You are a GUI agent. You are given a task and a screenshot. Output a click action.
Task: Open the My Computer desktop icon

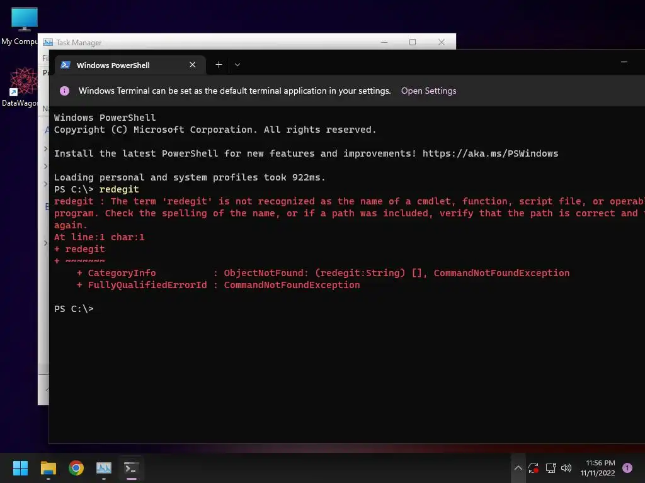20,26
